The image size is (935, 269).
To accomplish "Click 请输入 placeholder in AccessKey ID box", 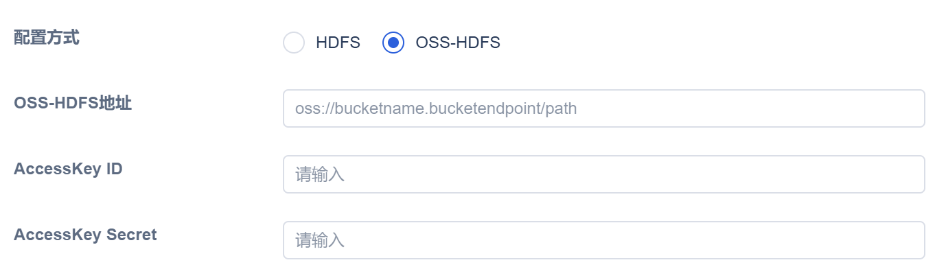I will [x=320, y=174].
